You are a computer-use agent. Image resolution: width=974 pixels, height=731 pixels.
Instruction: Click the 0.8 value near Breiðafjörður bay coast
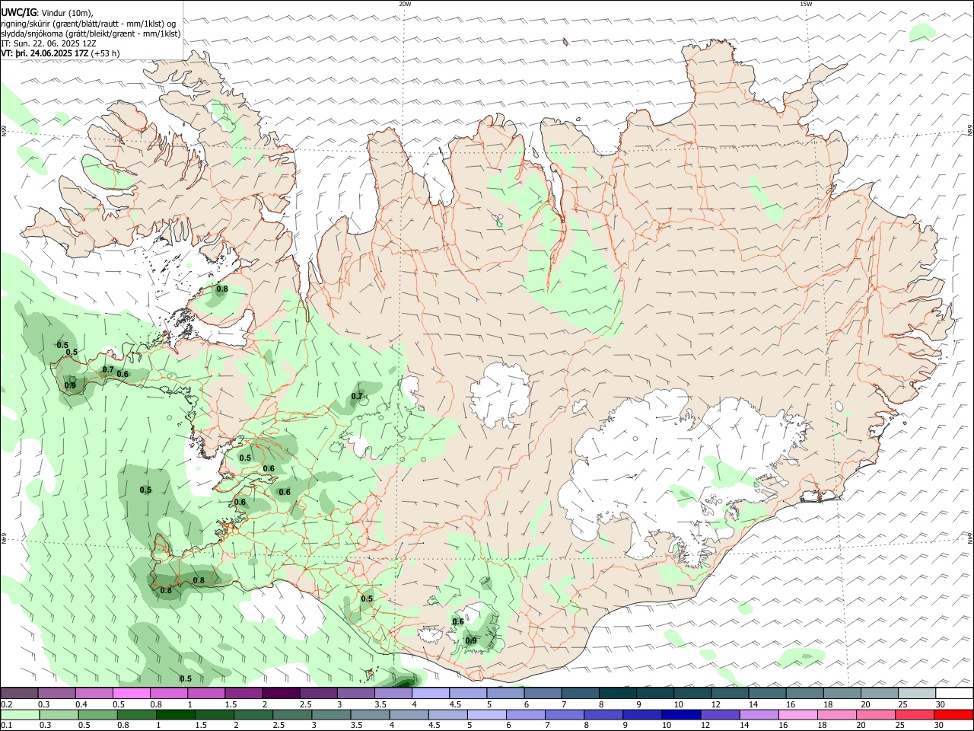(x=222, y=289)
